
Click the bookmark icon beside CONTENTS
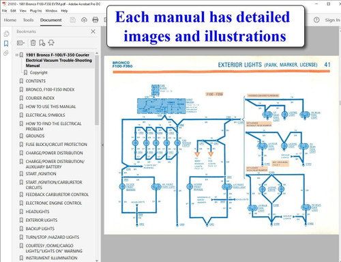point(21,81)
